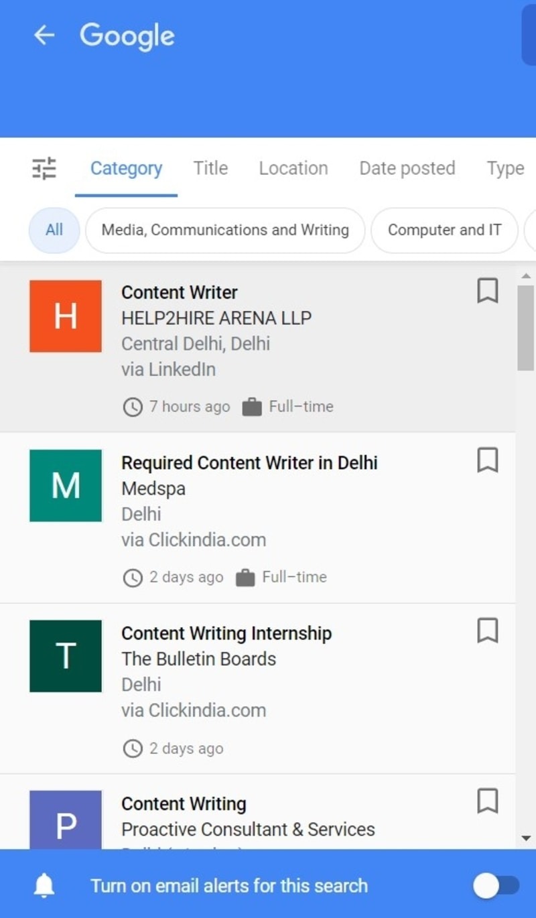Select the Computer and IT filter chip

point(444,230)
